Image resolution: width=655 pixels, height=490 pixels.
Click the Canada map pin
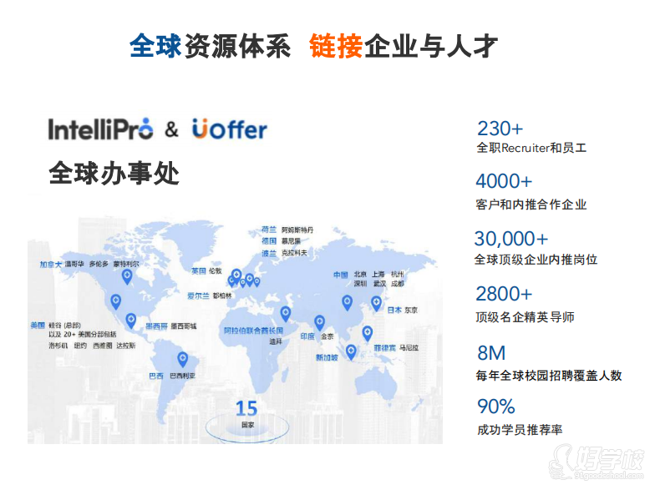click(x=127, y=275)
